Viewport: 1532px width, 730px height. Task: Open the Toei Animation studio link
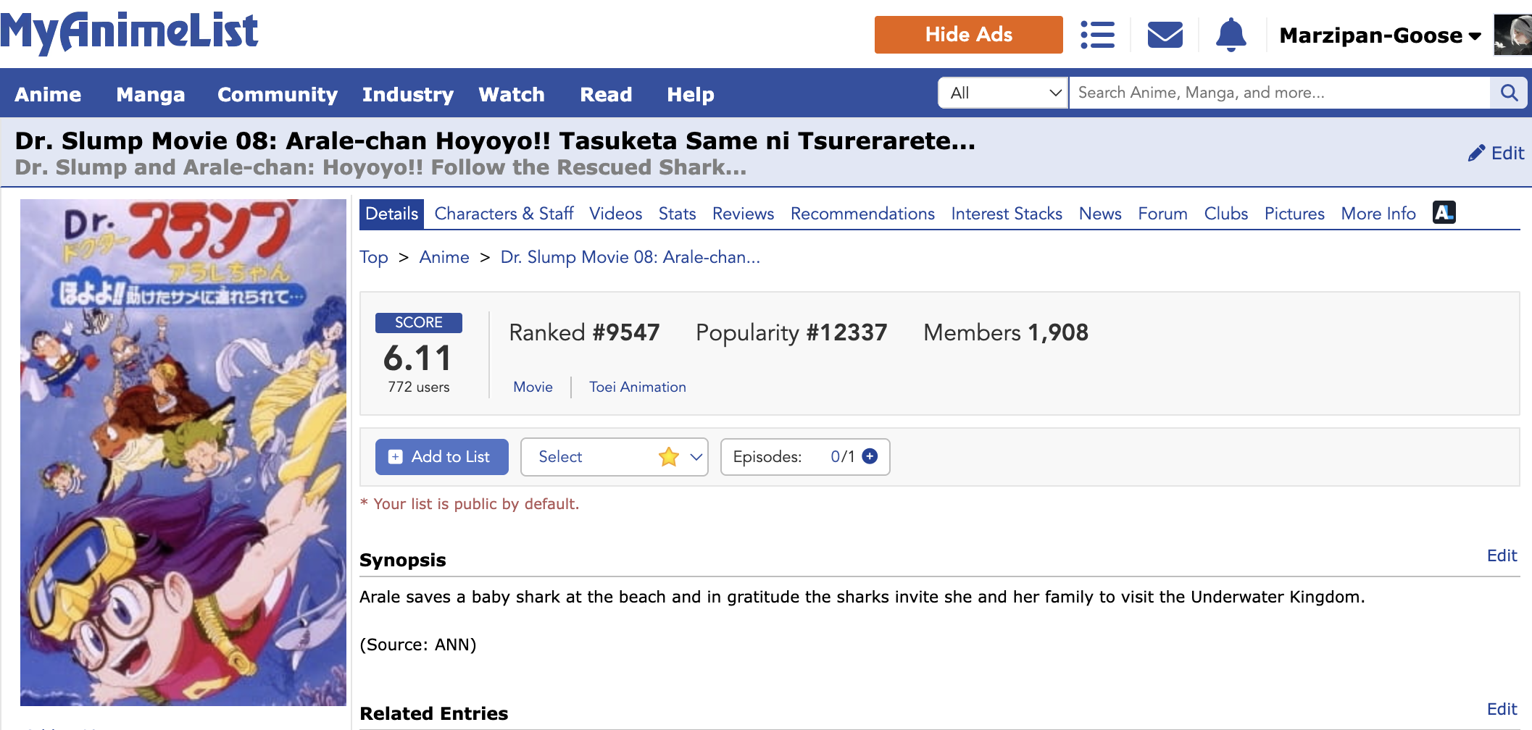pyautogui.click(x=638, y=387)
